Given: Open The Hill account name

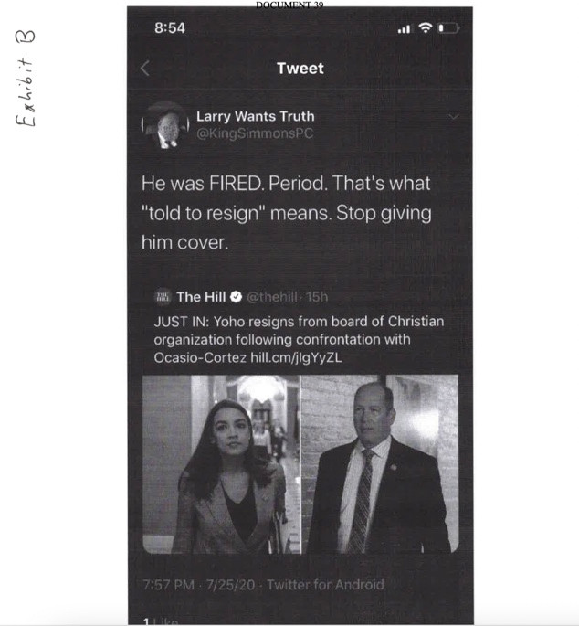Looking at the screenshot, I should point(201,297).
